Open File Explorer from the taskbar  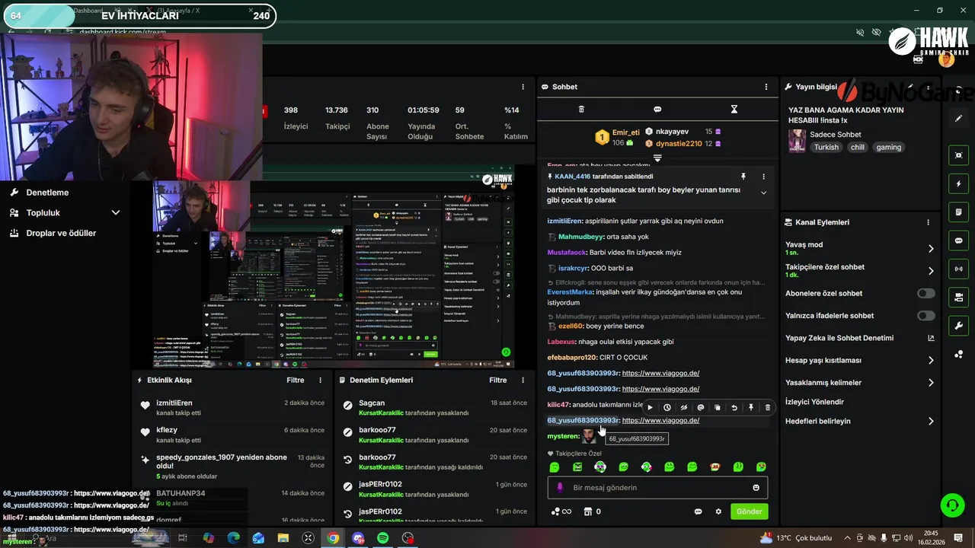[x=283, y=538]
